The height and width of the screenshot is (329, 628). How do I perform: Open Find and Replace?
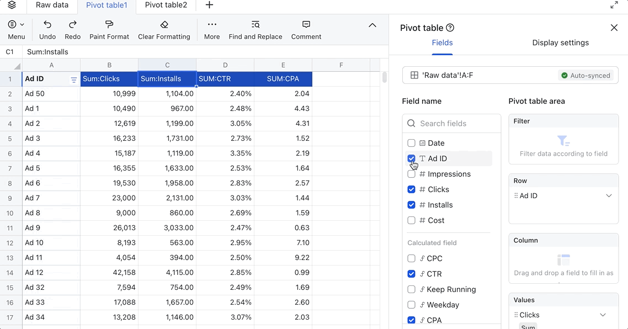pos(255,25)
